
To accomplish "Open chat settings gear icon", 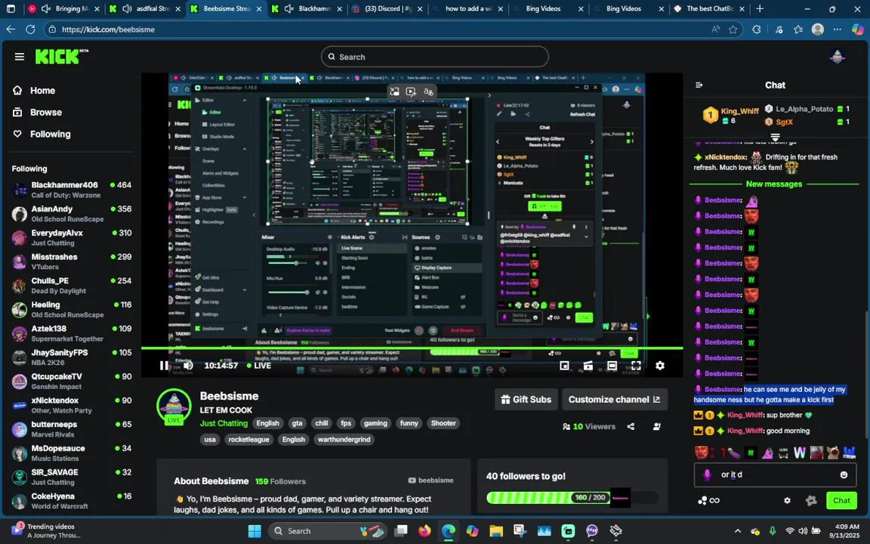I will pyautogui.click(x=787, y=500).
